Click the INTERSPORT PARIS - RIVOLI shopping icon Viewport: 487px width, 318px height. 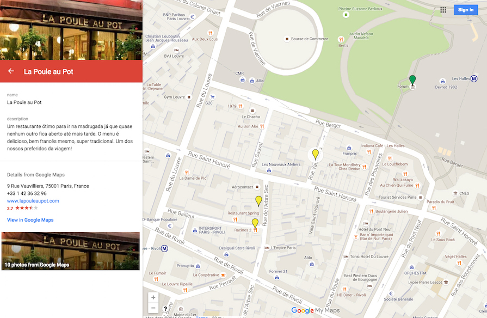(x=195, y=230)
